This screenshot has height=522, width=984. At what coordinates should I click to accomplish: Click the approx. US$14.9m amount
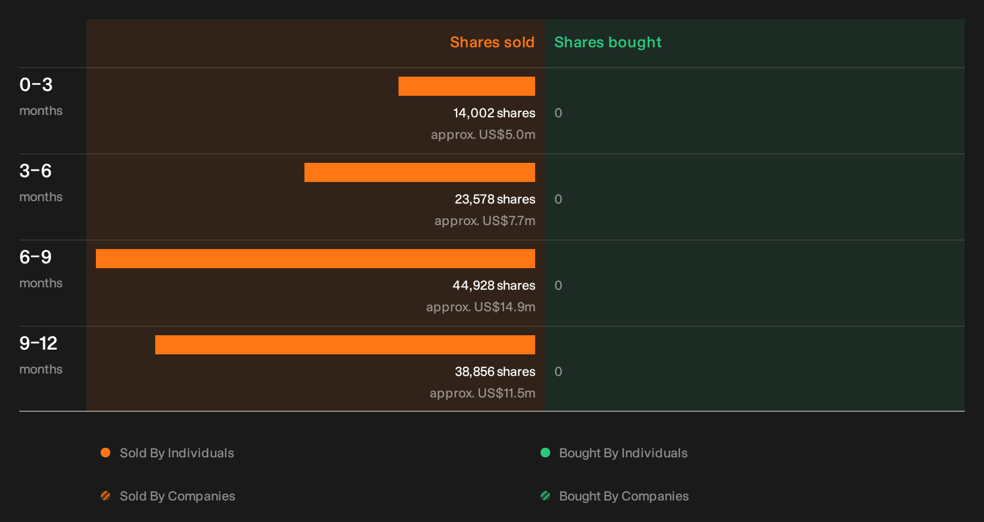pyautogui.click(x=481, y=307)
